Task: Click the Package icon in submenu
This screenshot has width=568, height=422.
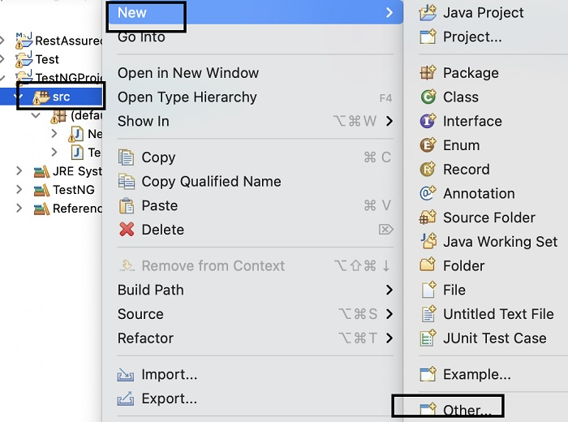Action: point(428,73)
